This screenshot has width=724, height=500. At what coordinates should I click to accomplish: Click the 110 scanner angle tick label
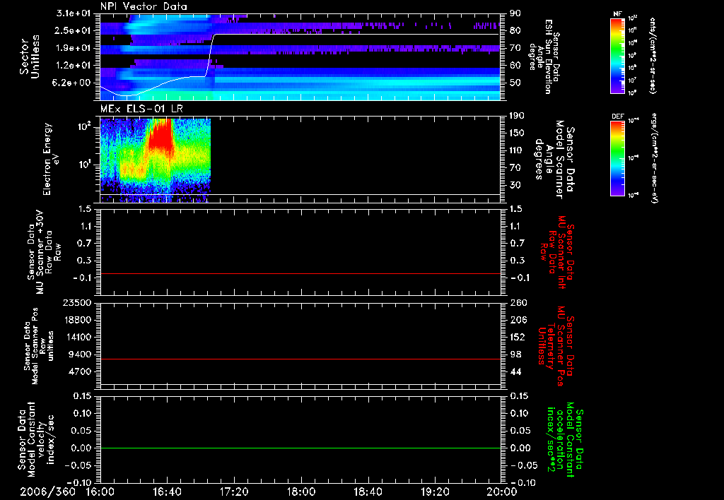click(517, 150)
